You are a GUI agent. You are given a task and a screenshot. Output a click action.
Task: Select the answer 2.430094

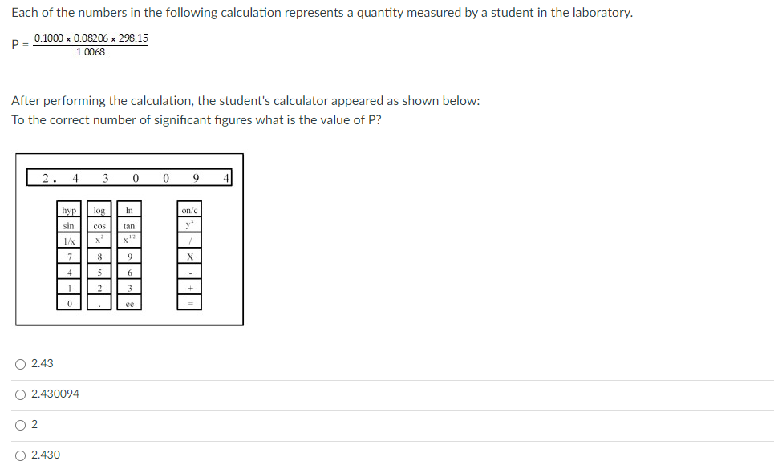[20, 394]
